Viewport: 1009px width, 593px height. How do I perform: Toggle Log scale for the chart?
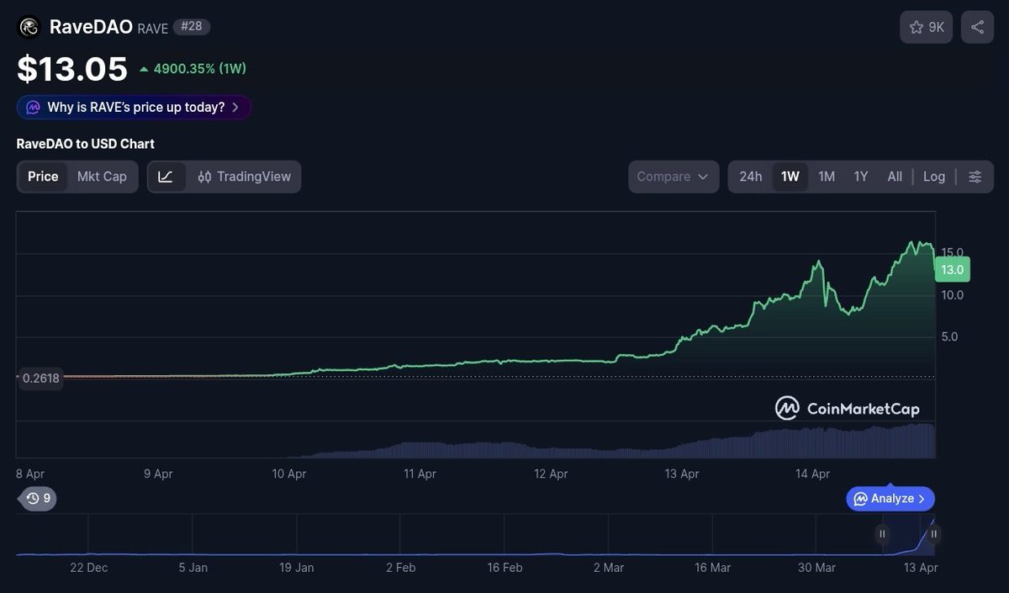tap(934, 177)
